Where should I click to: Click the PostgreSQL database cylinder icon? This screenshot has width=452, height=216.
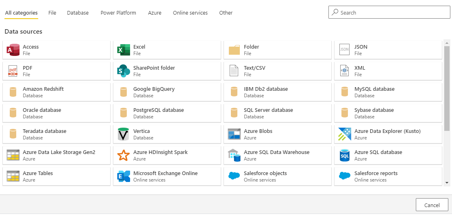click(124, 113)
